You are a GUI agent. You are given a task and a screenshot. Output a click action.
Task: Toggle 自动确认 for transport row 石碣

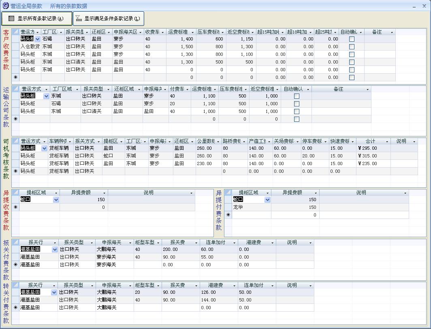click(x=297, y=104)
